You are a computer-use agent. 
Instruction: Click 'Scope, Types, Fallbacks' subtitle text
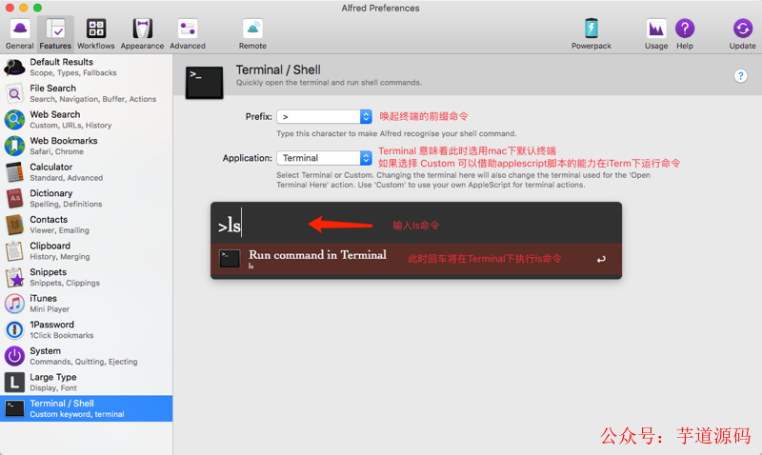pyautogui.click(x=73, y=73)
